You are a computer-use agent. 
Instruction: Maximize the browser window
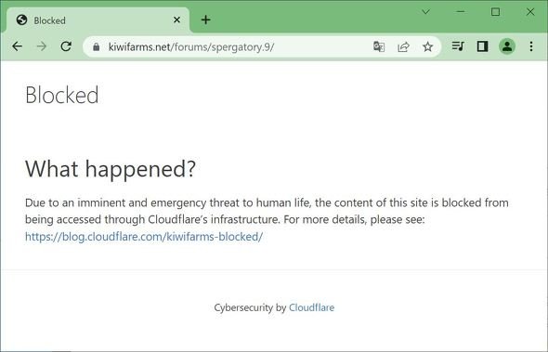pyautogui.click(x=495, y=12)
